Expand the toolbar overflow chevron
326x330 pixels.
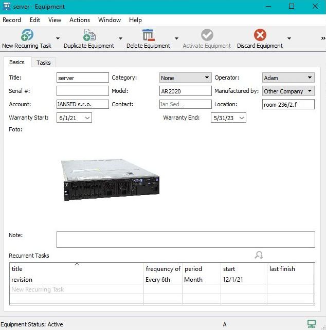click(x=322, y=38)
